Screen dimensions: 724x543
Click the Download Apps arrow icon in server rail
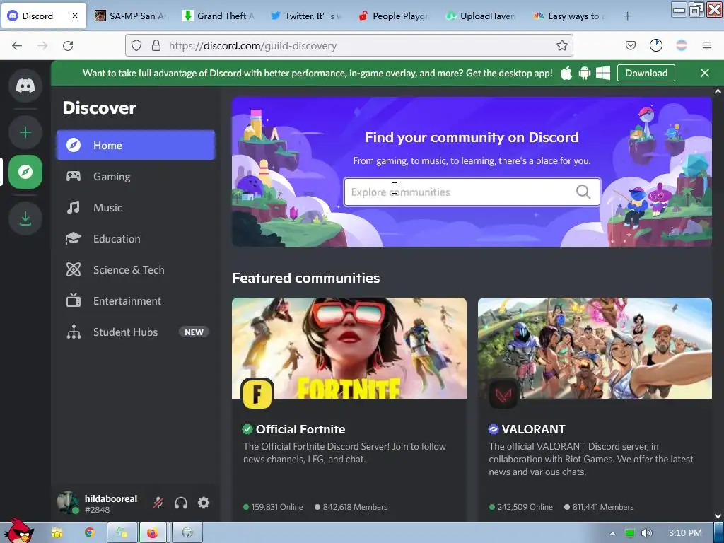tap(25, 218)
